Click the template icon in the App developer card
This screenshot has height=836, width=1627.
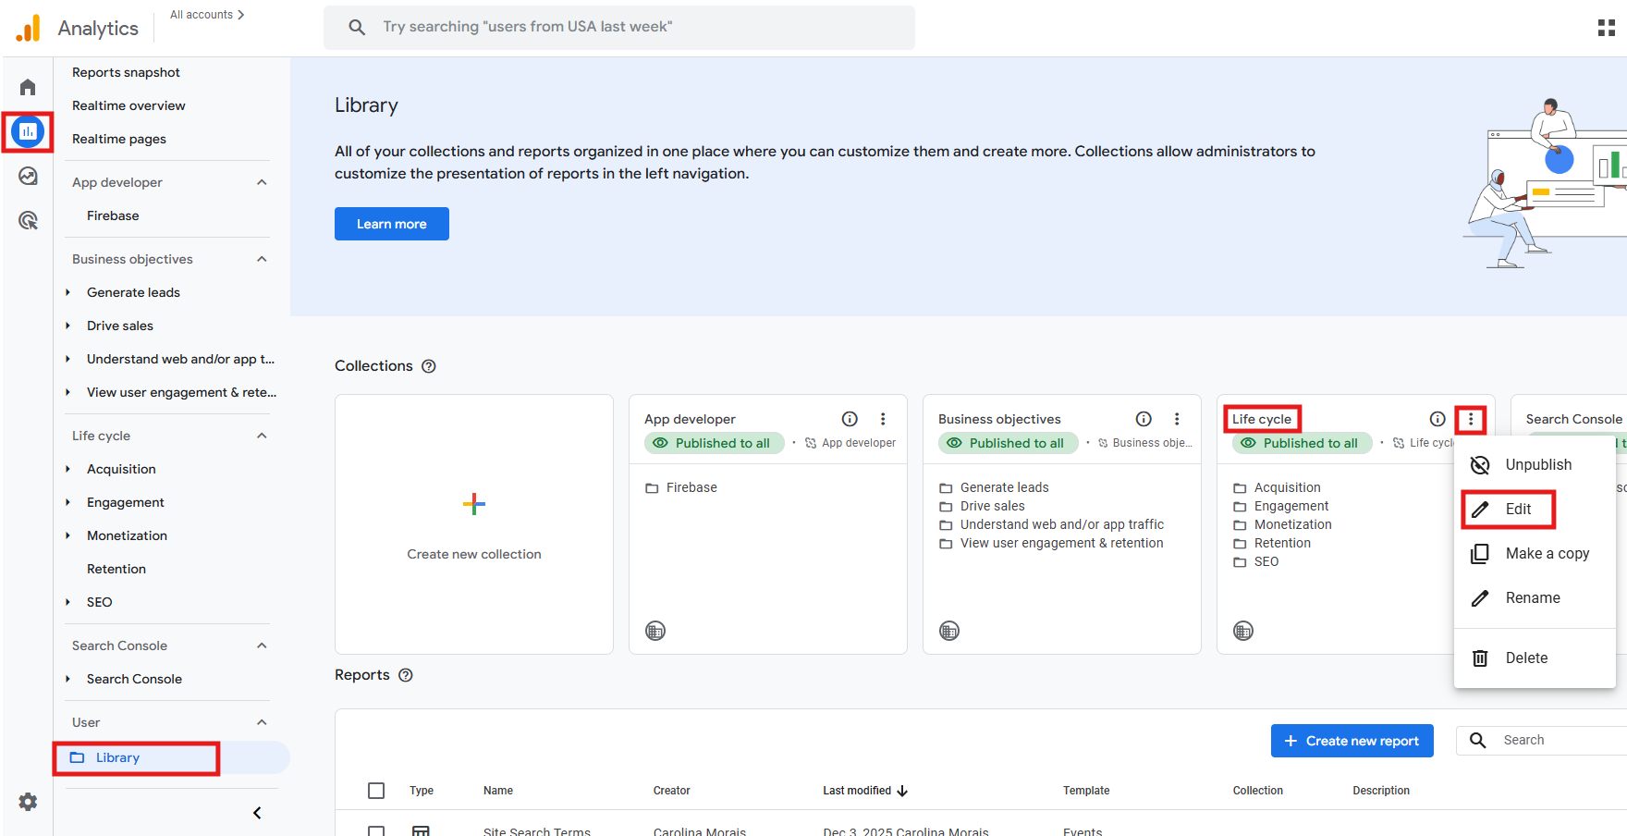(x=655, y=631)
